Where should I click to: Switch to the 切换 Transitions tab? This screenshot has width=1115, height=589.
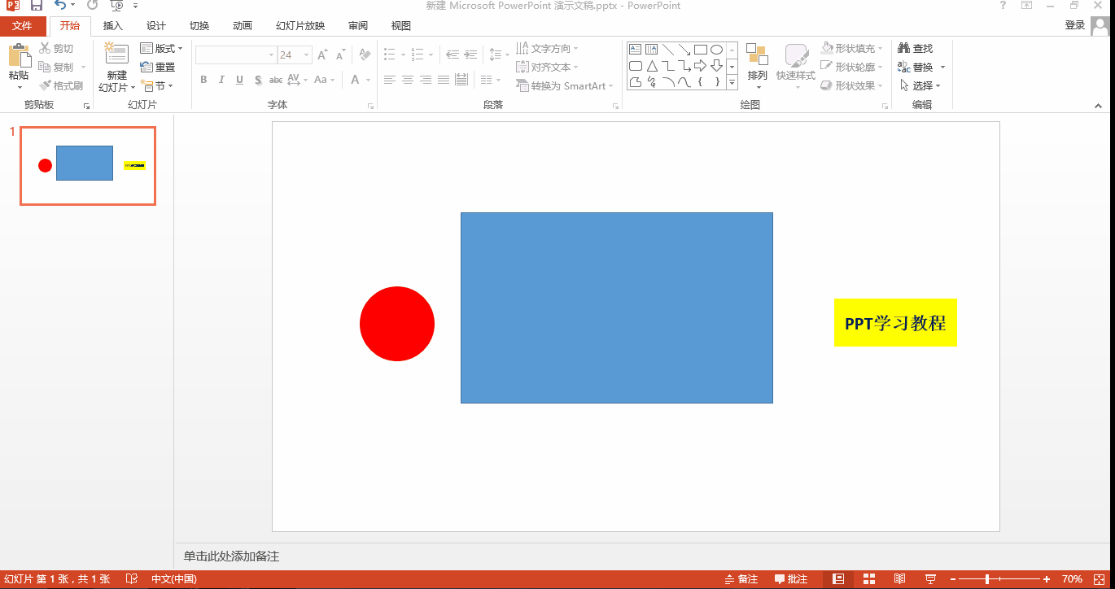(x=199, y=26)
